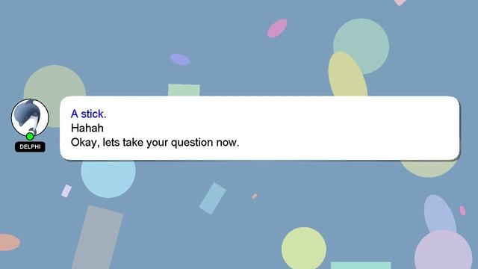The height and width of the screenshot is (269, 478).
Task: Click the pink ellipse near the top
Action: (277, 28)
